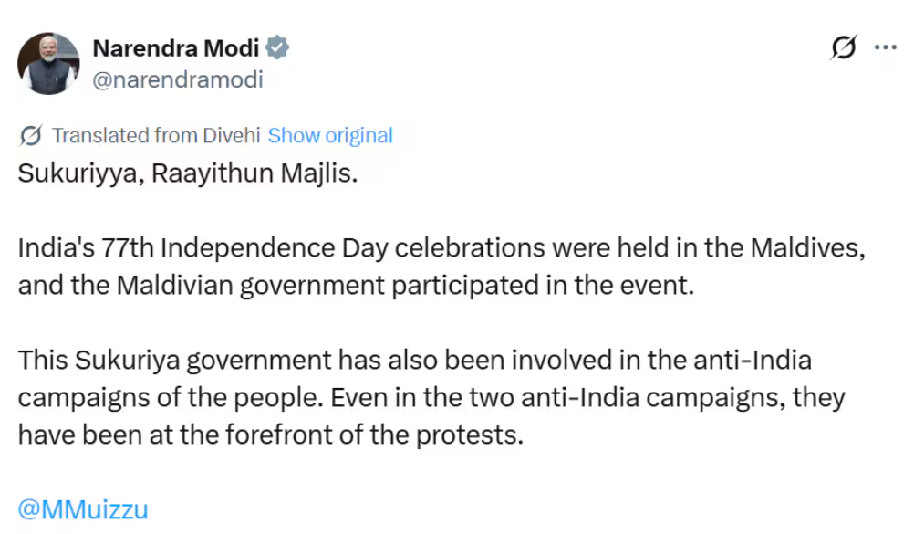Switch the post translation off via Show original

tap(329, 135)
